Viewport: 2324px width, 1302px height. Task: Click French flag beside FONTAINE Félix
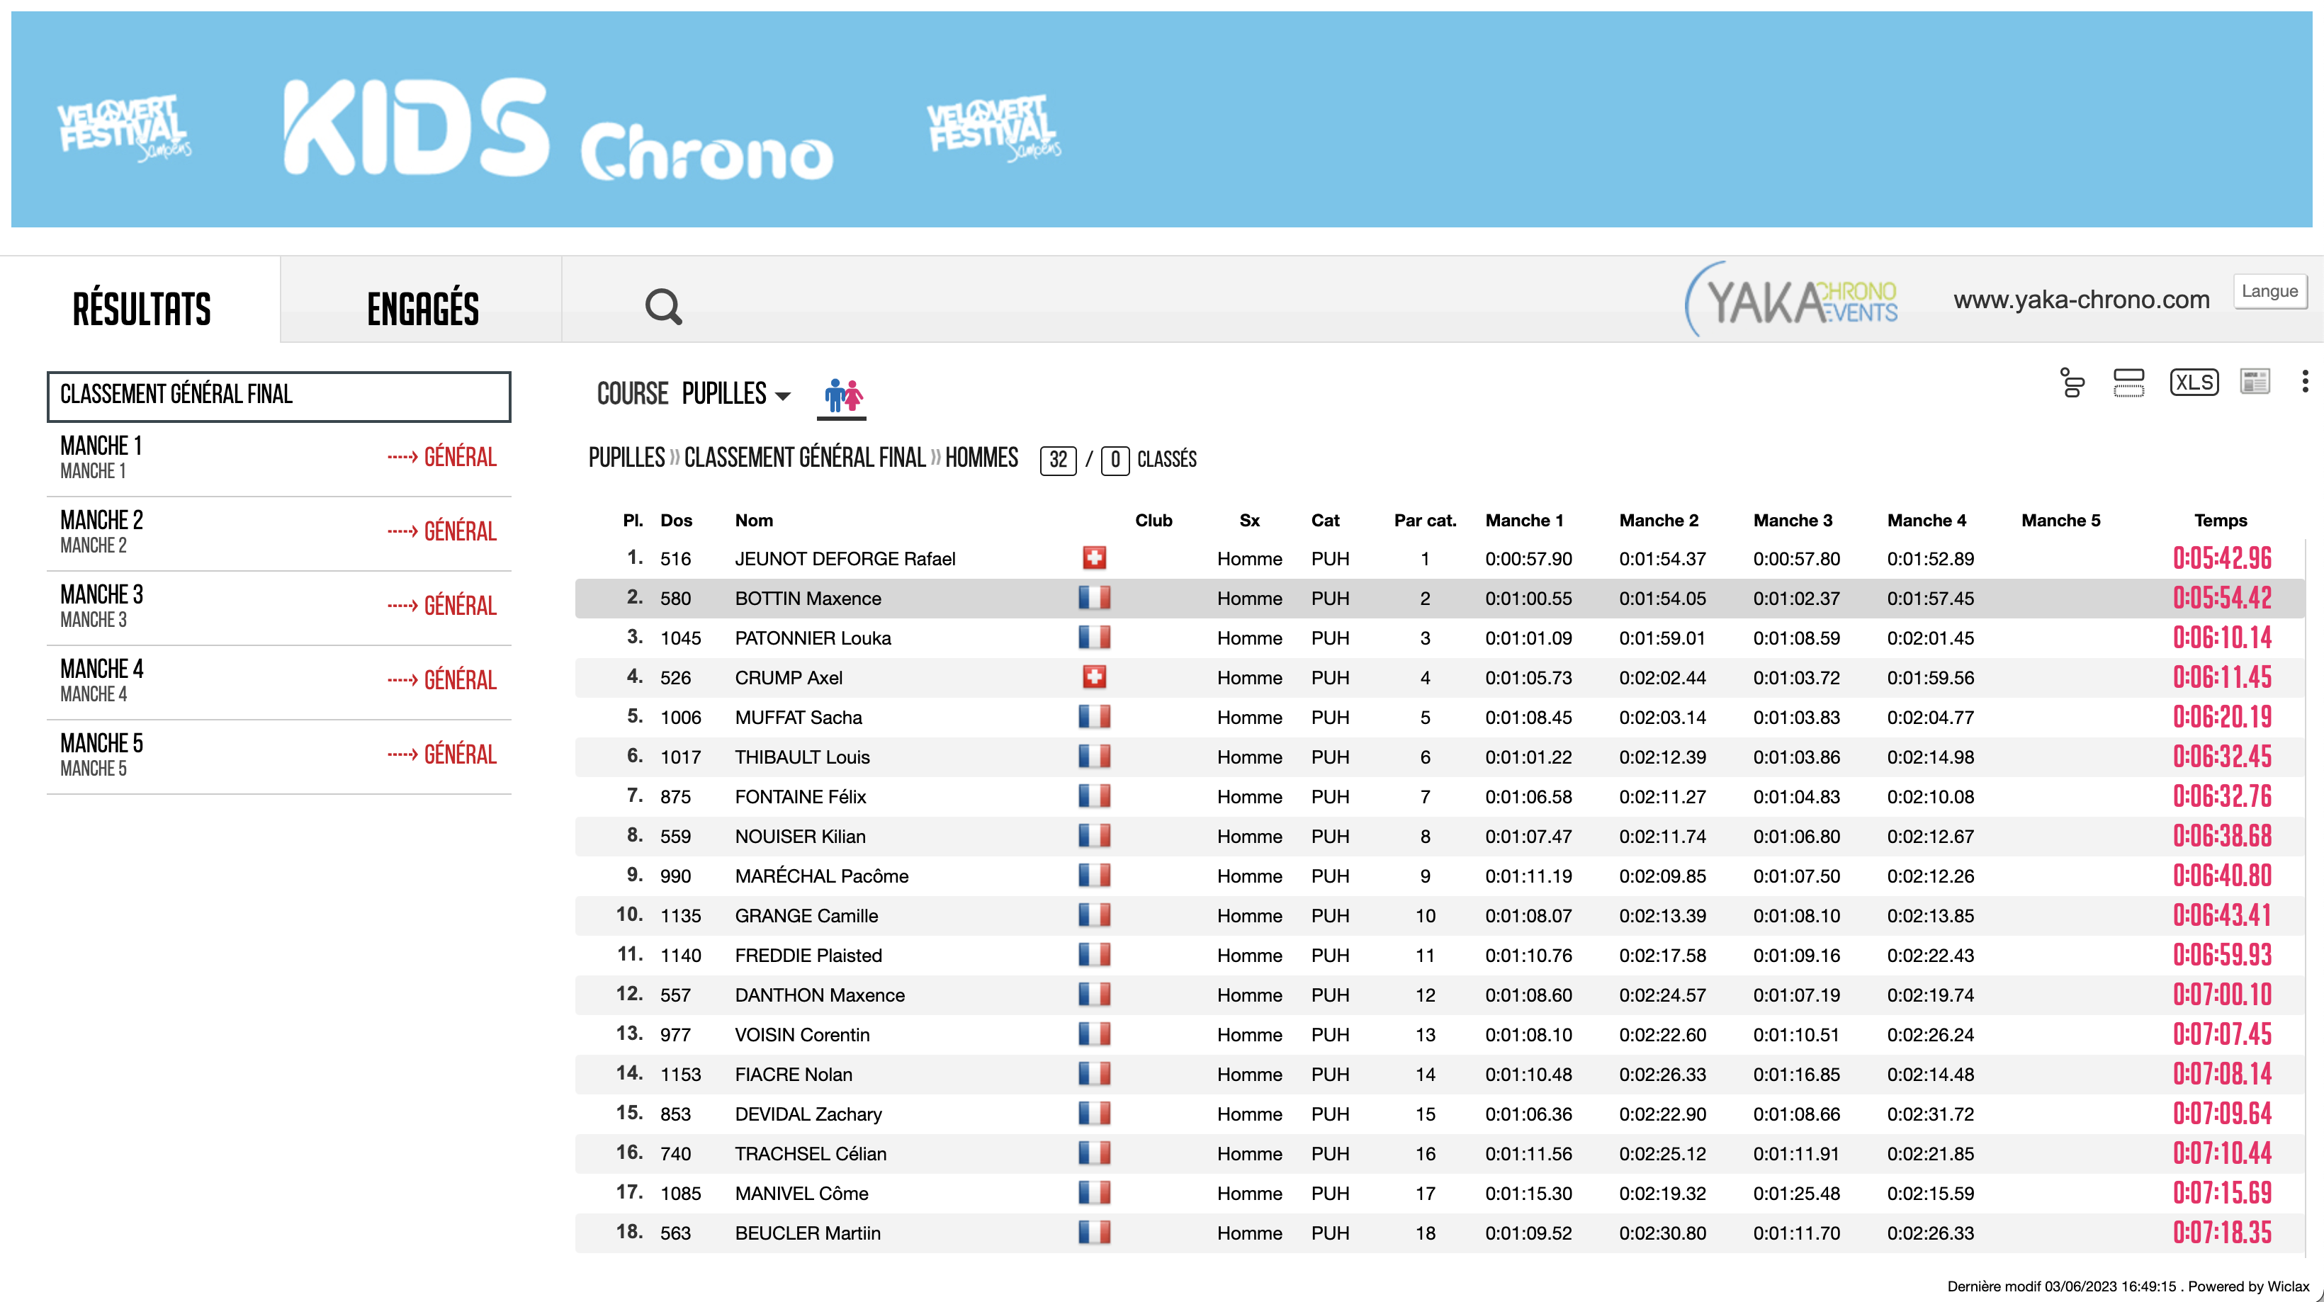1093,796
